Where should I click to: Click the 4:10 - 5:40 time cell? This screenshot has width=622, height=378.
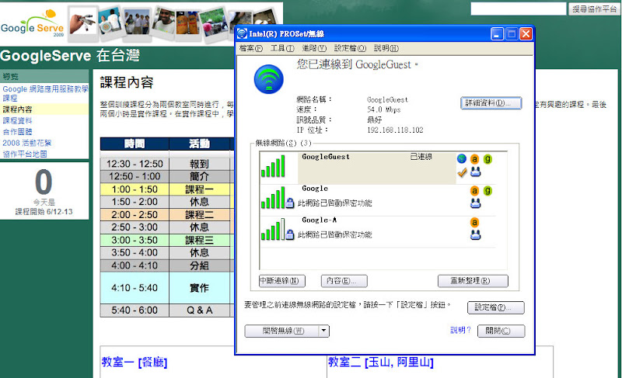click(x=135, y=288)
